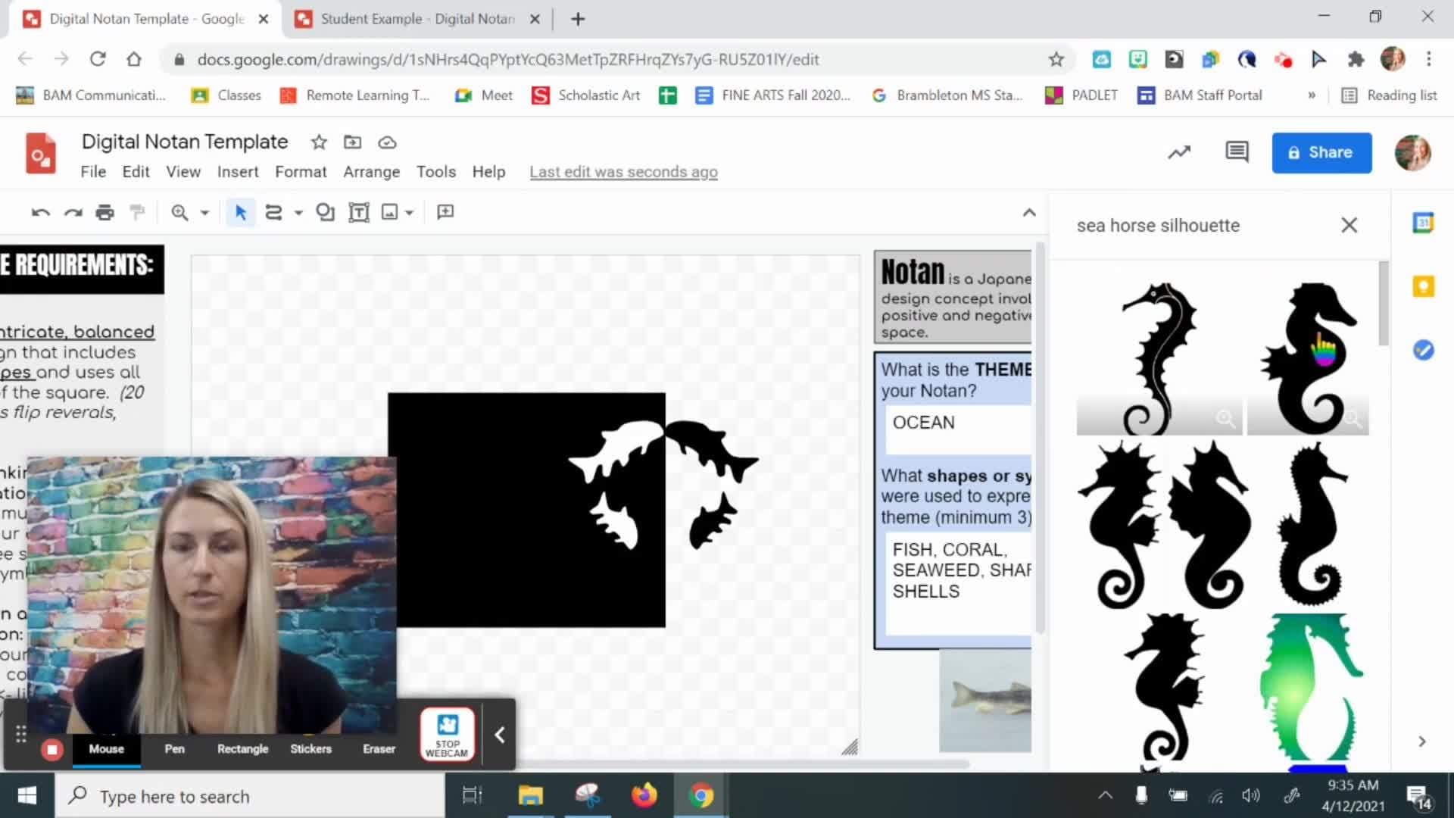
Task: Switch to the Pen tool in webcam toolbar
Action: pyautogui.click(x=174, y=748)
